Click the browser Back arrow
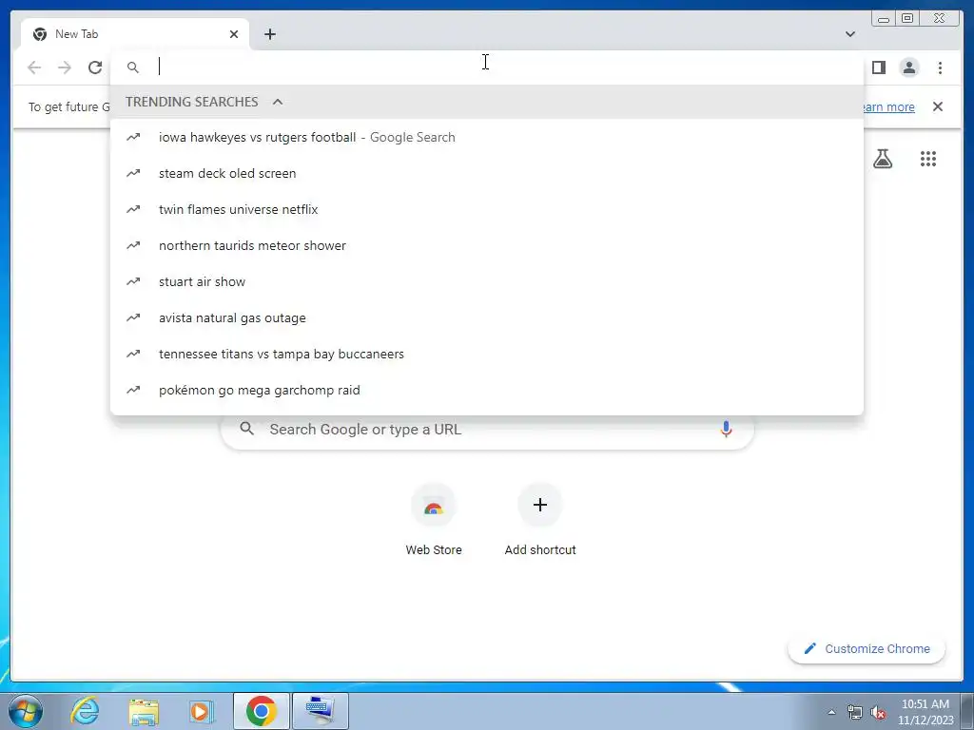Viewport: 974px width, 730px height. [x=34, y=67]
